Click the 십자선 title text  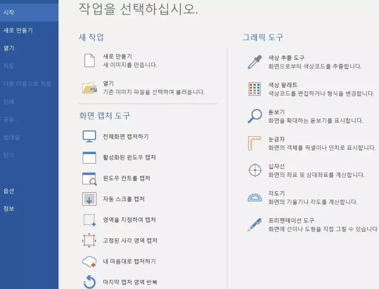click(276, 166)
